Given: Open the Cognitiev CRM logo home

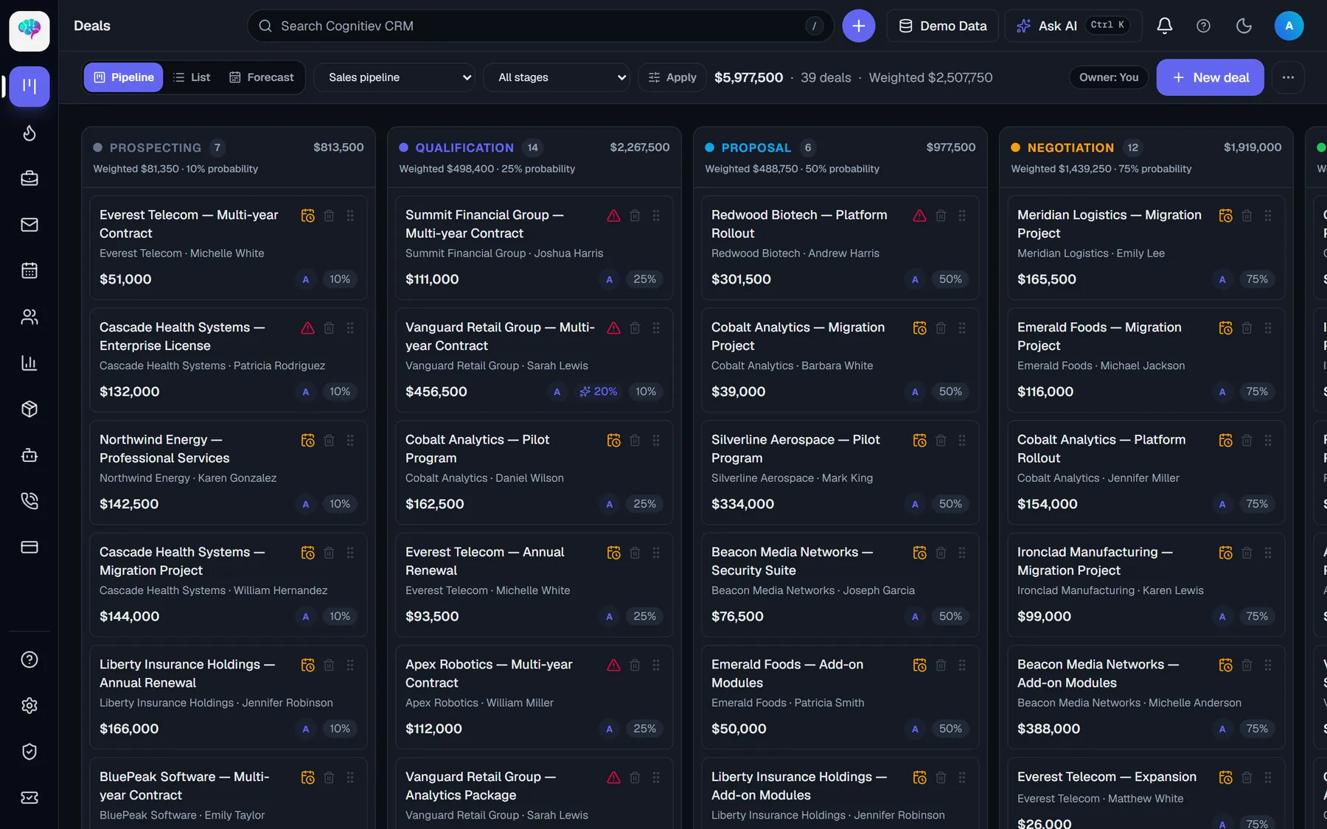Looking at the screenshot, I should pos(29,30).
